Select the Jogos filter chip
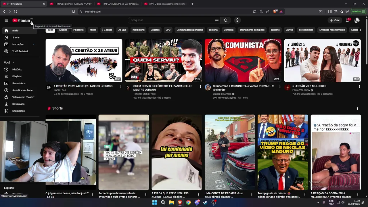This screenshot has width=368, height=207. (x=107, y=30)
